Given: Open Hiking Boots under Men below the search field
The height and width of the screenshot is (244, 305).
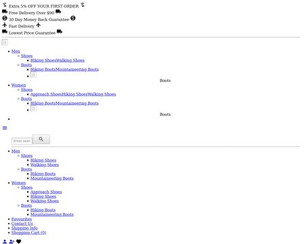Looking at the screenshot, I should click(x=43, y=174).
